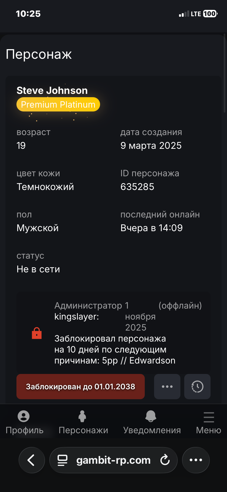Viewport: 227px width, 492px height.
Task: Click the red lock ban icon
Action: pyautogui.click(x=37, y=333)
